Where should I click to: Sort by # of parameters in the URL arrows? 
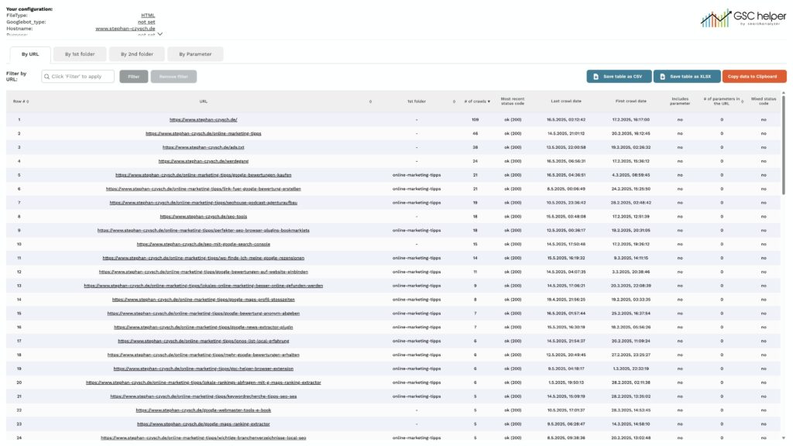[x=742, y=101]
